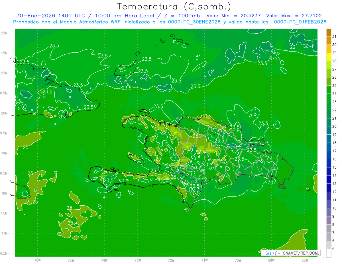This screenshot has height=264, width=342.
Task: Click the "0000UTC_01FEB2026" valid-until time
Action: (300, 22)
